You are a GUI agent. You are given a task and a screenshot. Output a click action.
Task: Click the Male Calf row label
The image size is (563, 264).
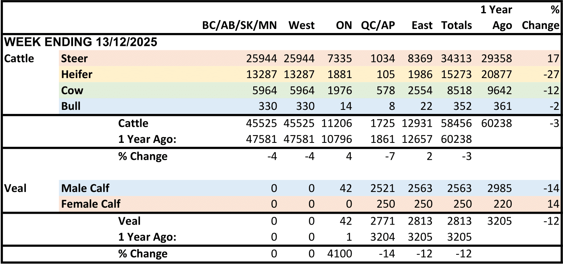(85, 188)
